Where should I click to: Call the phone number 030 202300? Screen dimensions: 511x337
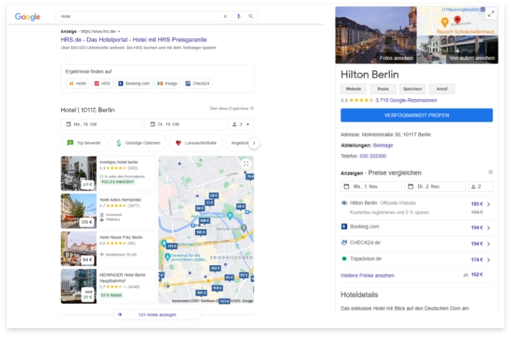(x=373, y=156)
